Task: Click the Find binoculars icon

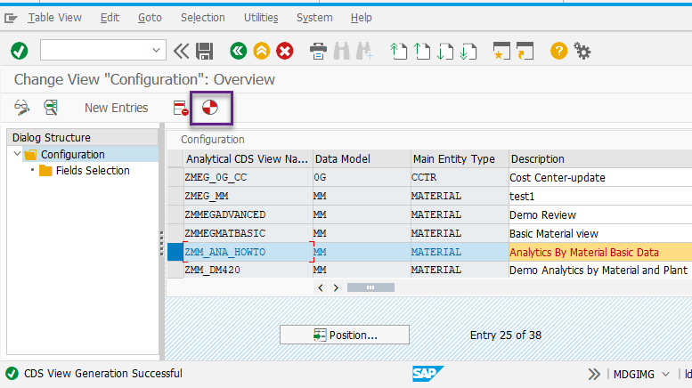Action: pyautogui.click(x=342, y=51)
